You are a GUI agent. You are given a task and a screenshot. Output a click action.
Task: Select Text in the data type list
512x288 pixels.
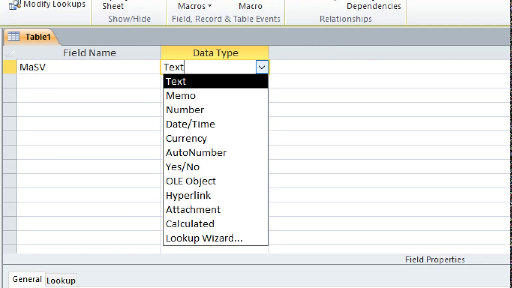point(216,81)
